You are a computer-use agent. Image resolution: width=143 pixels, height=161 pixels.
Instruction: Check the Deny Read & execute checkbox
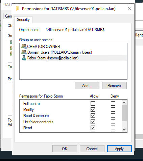click(113, 115)
